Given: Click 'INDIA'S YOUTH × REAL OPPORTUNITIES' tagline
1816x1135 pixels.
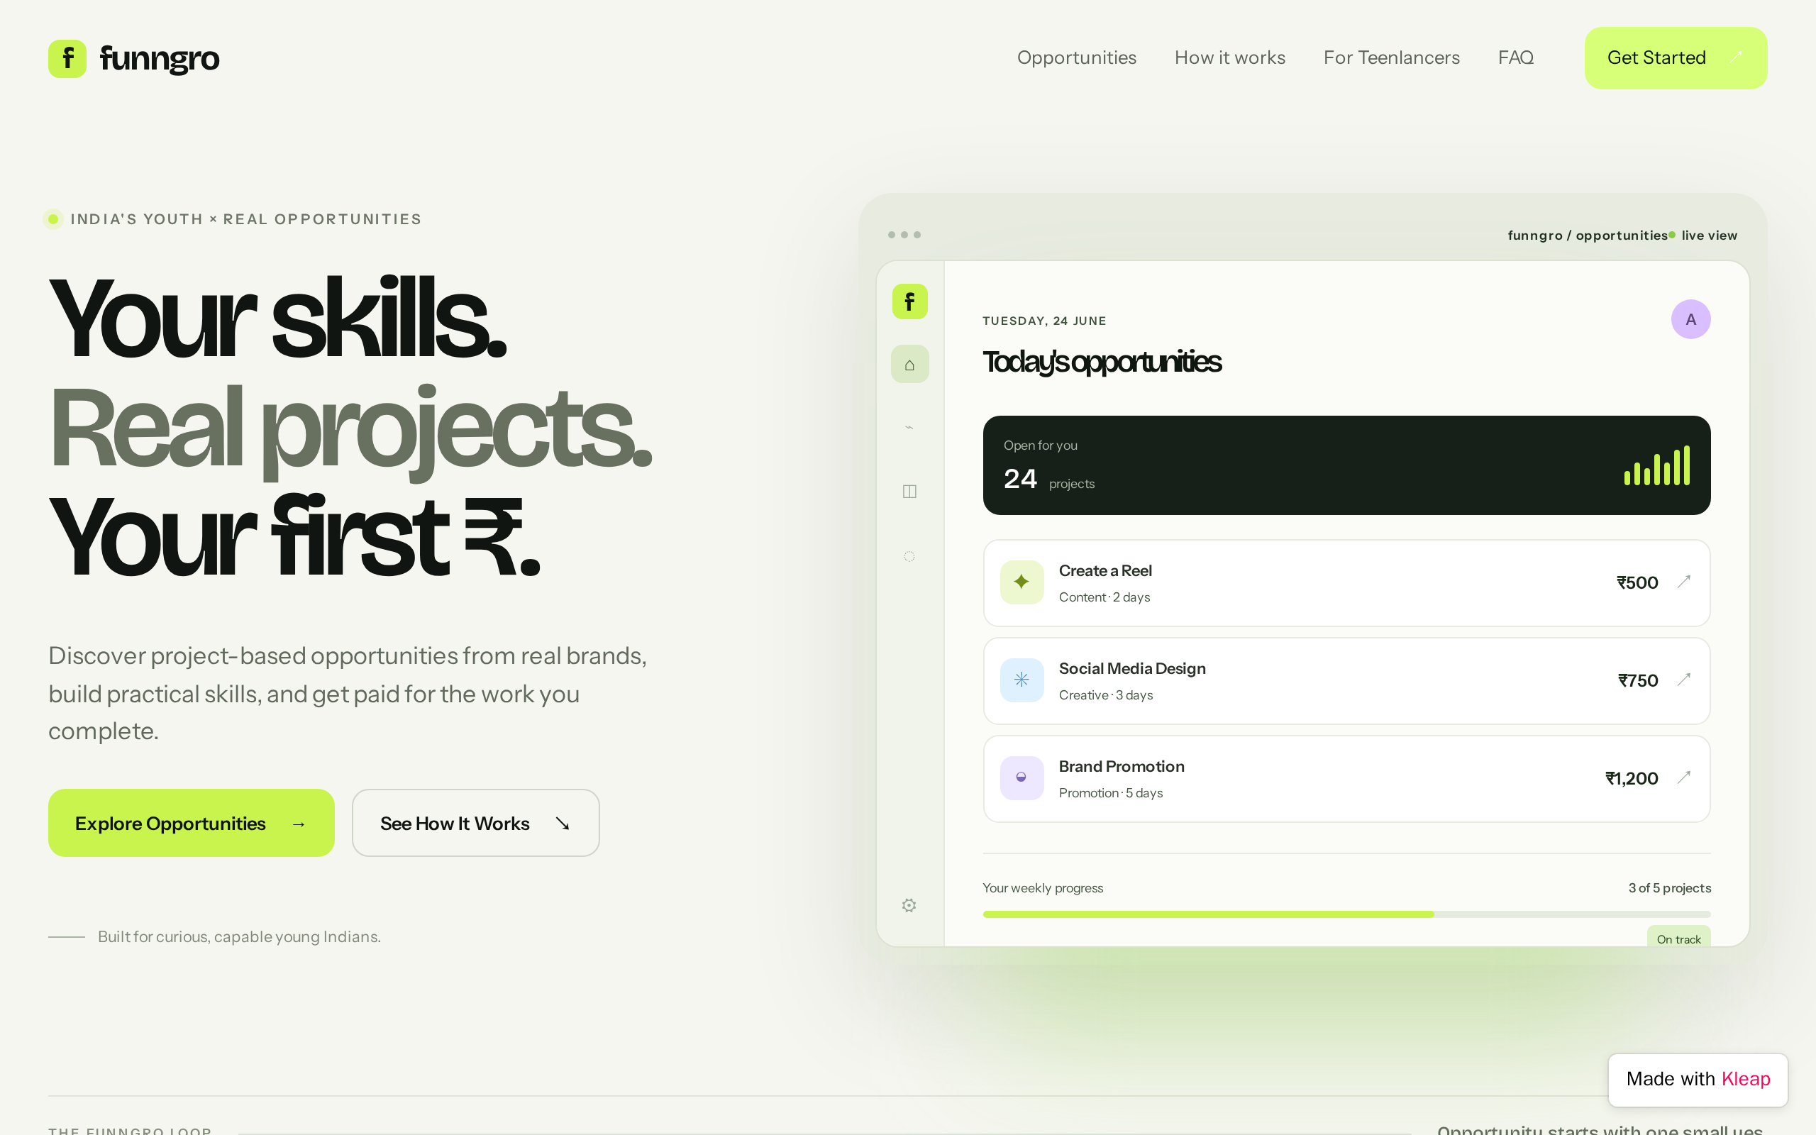Looking at the screenshot, I should click(x=245, y=219).
